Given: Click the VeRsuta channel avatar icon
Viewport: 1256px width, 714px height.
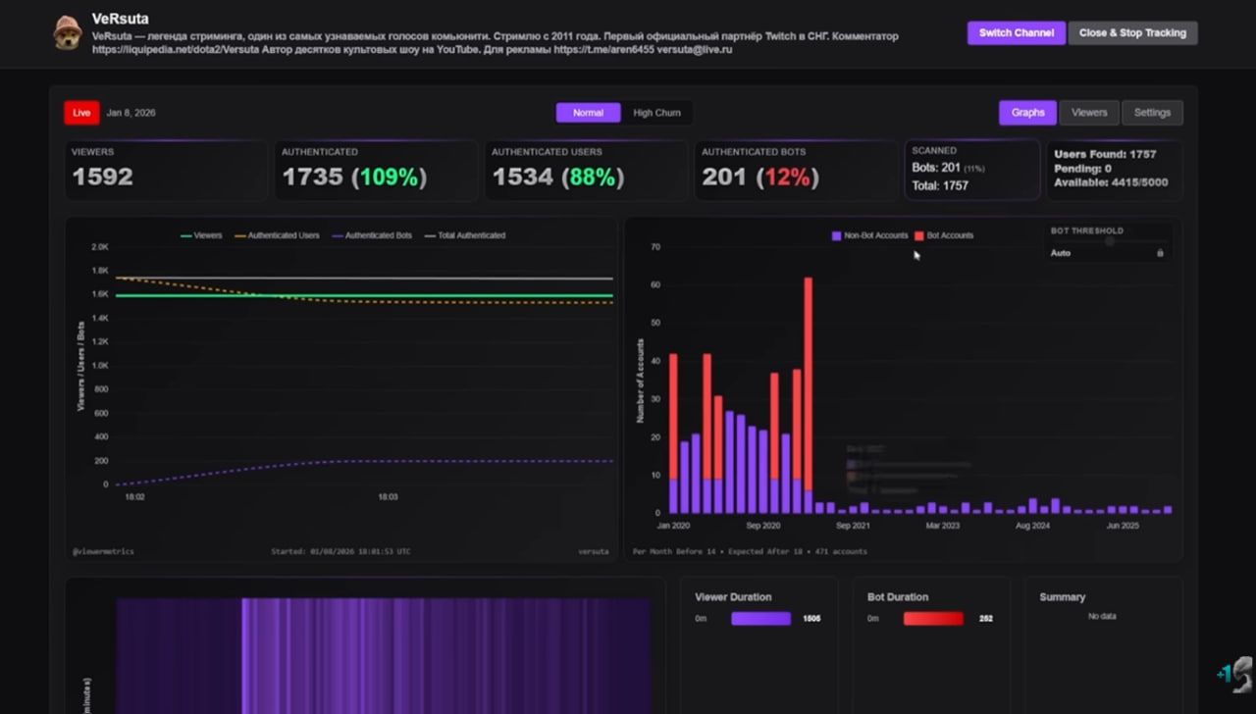Looking at the screenshot, I should pos(67,32).
